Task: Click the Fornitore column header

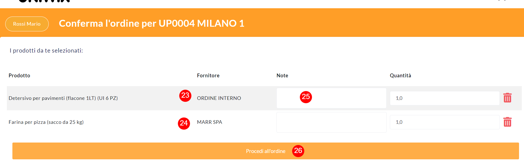Action: pos(208,75)
